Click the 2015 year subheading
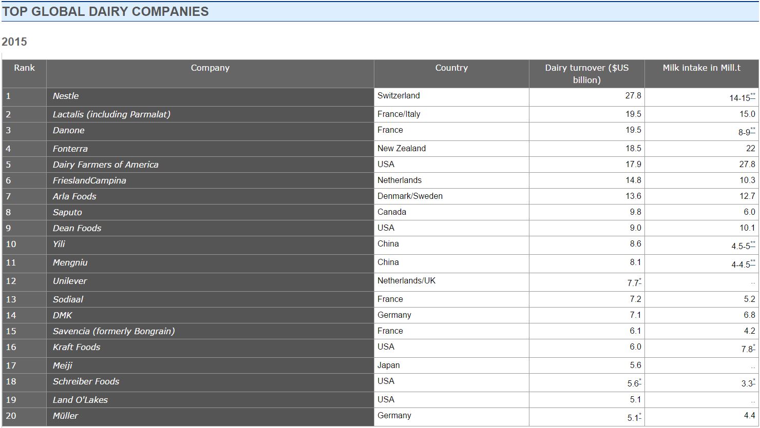Viewport: 760px width, 428px height. (x=14, y=42)
